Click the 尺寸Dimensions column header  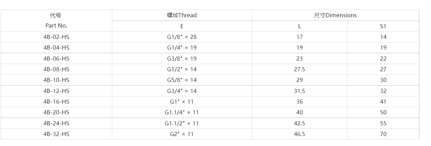pos(335,15)
